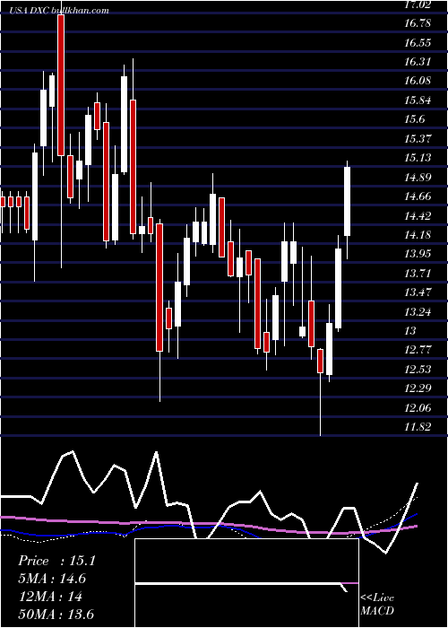This screenshot has height=628, width=448.
Task: Click the 12.29 price axis label
Action: pos(418,388)
